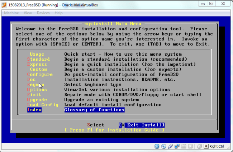Click the highlighted Index menu entry
This screenshot has height=152, width=233.
[34, 110]
